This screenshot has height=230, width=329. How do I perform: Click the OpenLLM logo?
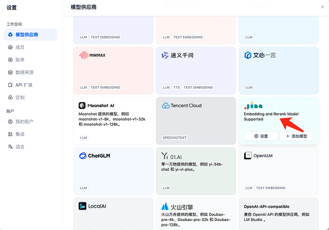pos(258,156)
